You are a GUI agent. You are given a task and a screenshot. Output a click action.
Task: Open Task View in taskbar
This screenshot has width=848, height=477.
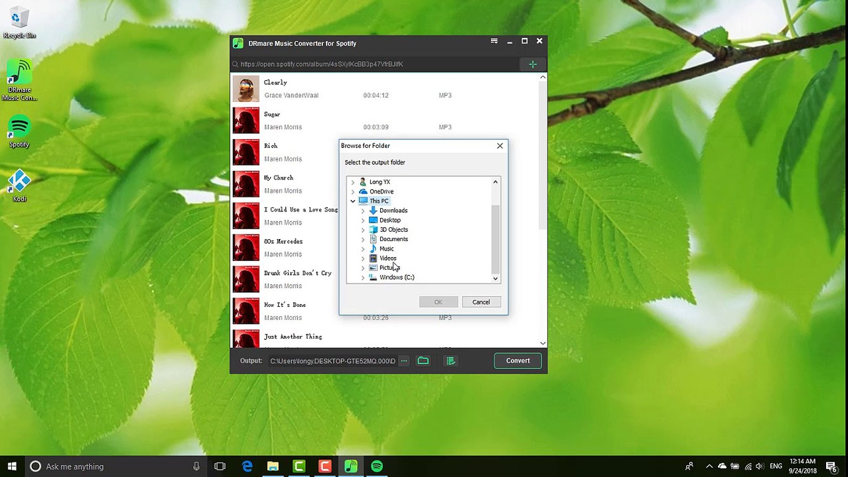coord(220,466)
